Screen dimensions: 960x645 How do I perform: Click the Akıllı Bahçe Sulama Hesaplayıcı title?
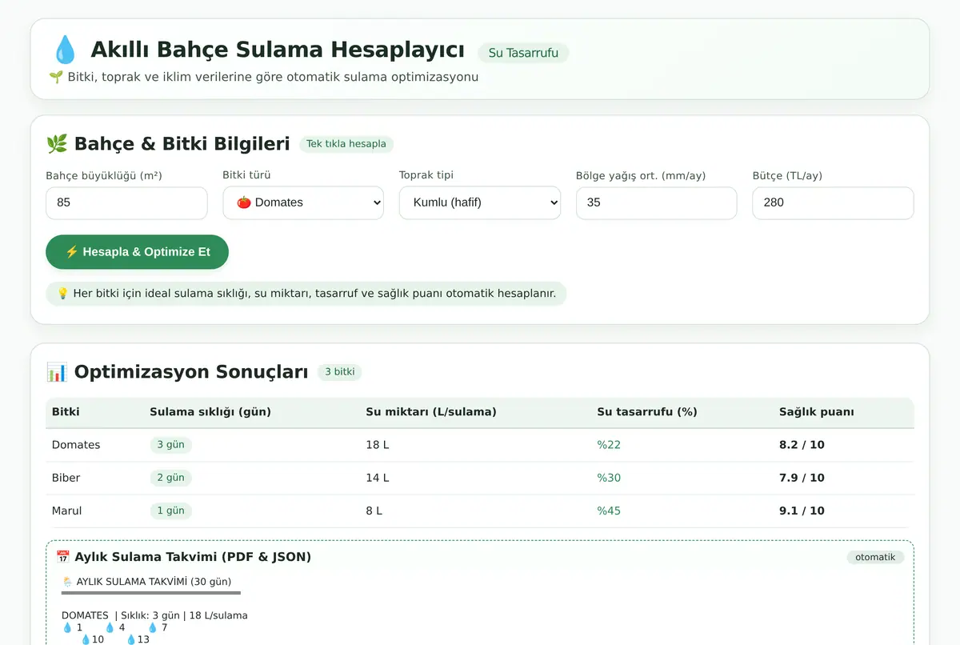[x=278, y=50]
